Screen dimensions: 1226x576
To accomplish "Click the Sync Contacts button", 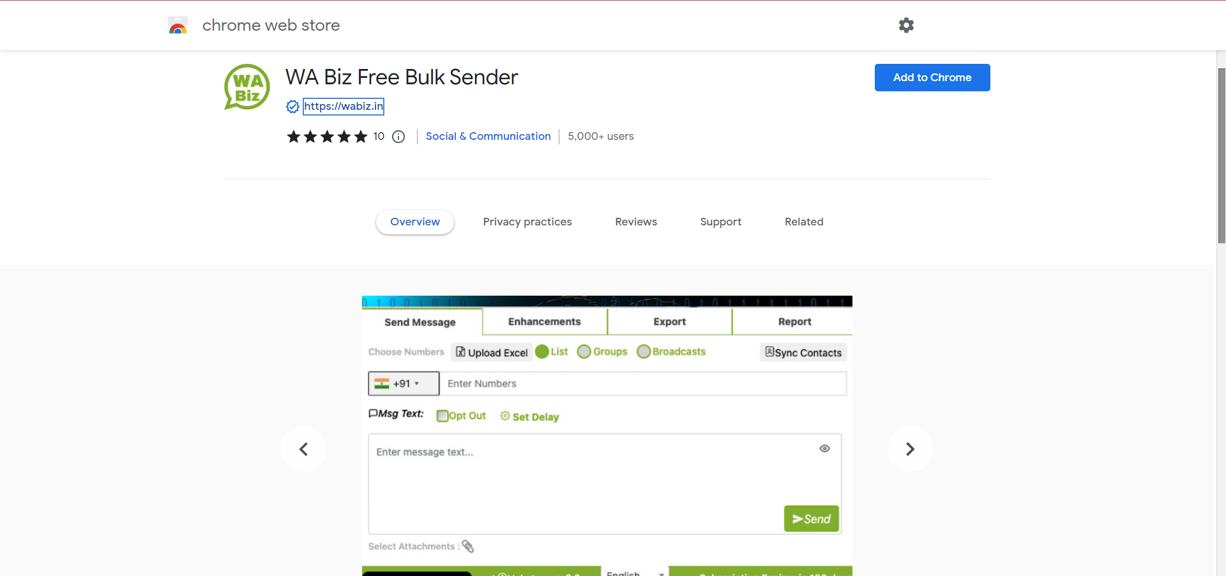I will point(803,352).
